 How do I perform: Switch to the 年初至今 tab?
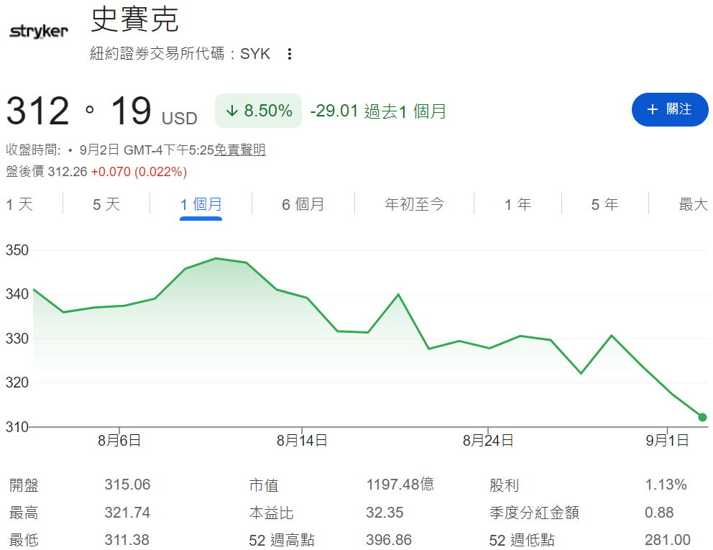(x=414, y=204)
